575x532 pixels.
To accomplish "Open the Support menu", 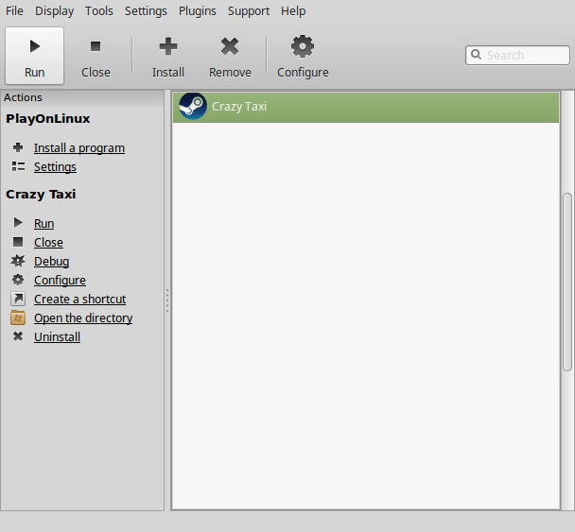I will (x=249, y=11).
